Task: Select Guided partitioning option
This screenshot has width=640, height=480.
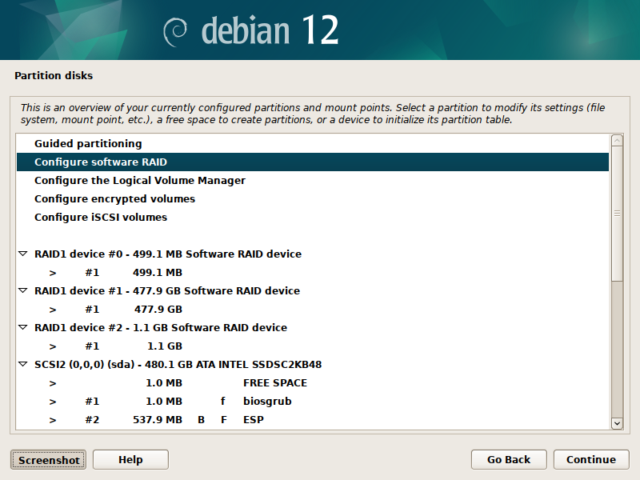Action: point(88,144)
